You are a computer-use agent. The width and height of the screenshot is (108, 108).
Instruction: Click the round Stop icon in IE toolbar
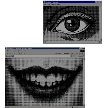[19, 53]
